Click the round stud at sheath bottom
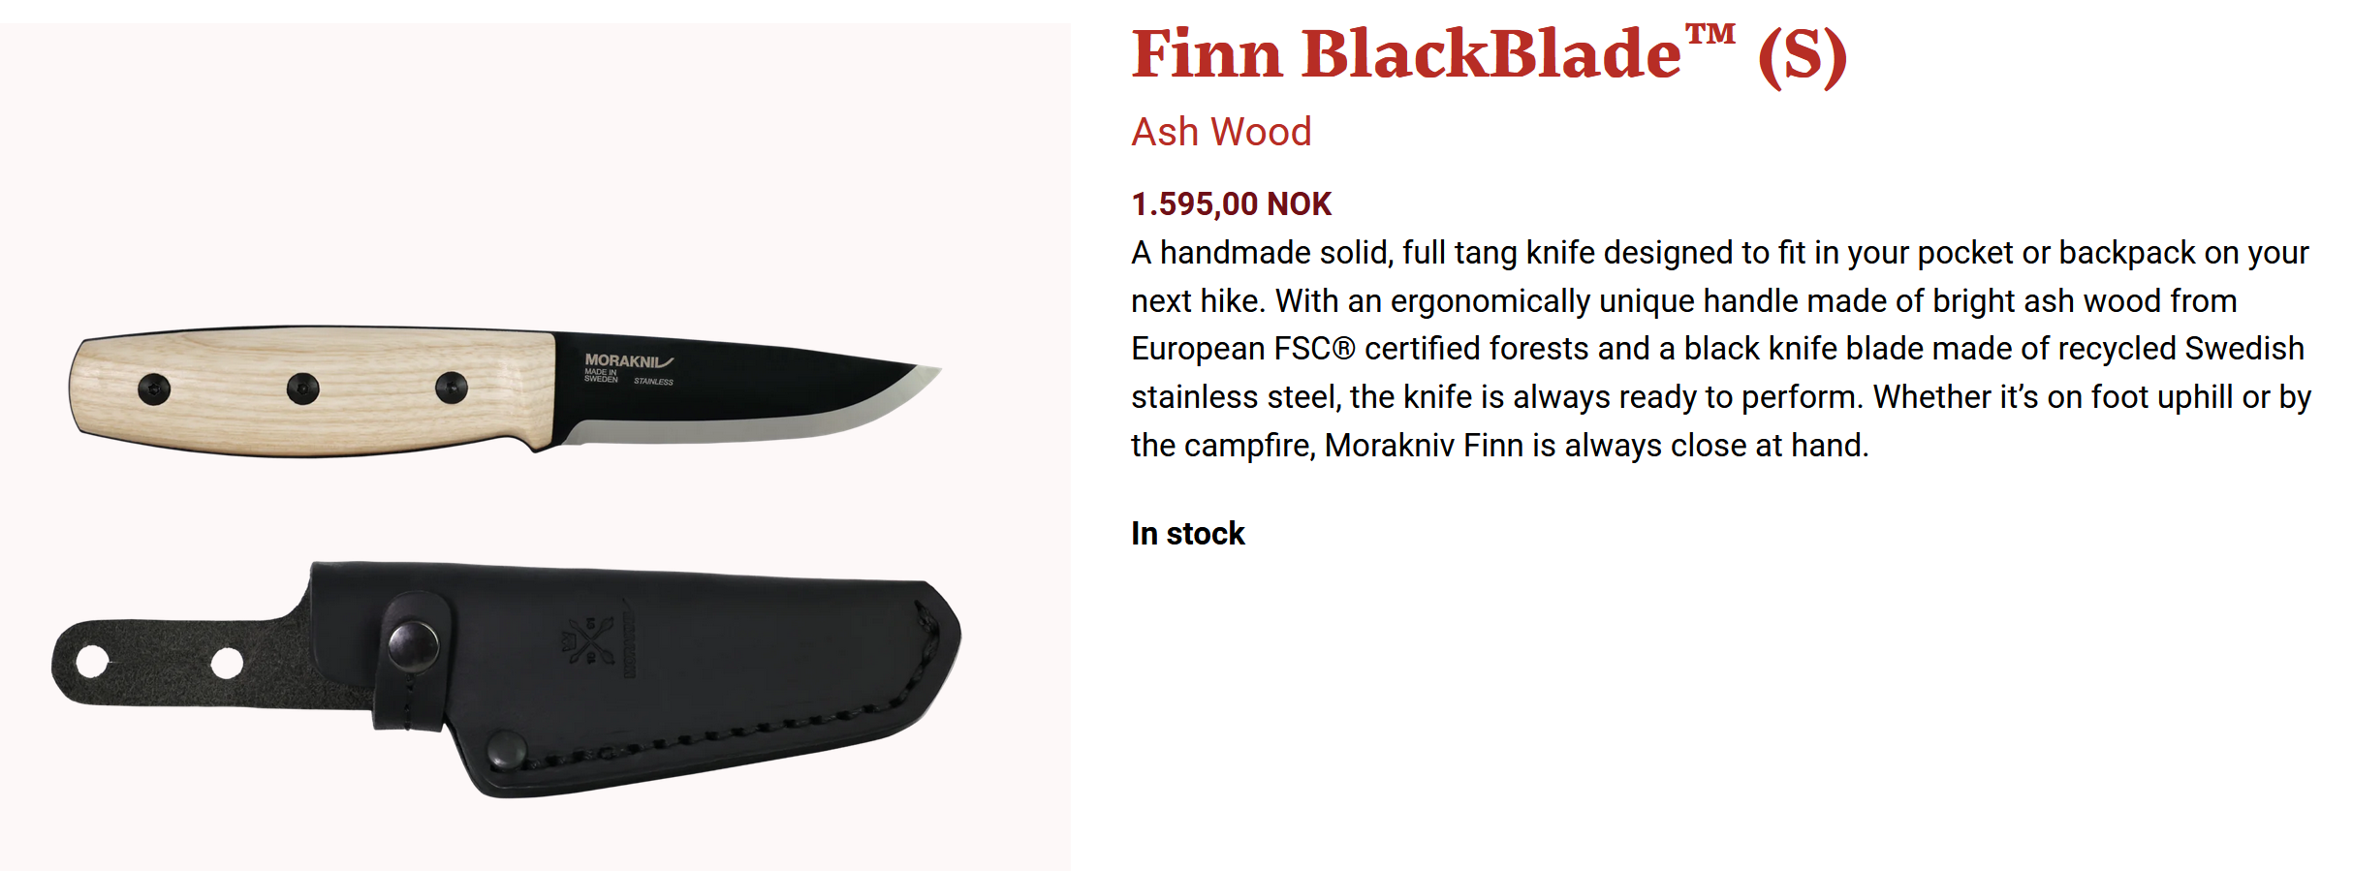The width and height of the screenshot is (2353, 871). (x=506, y=749)
